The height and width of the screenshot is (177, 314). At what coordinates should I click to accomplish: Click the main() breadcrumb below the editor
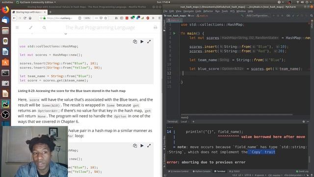184,118
